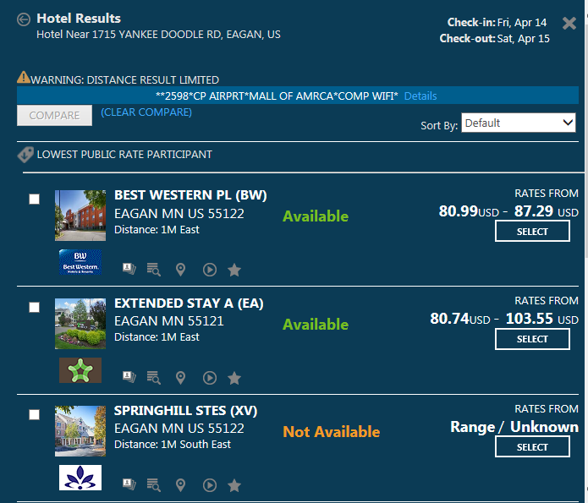This screenshot has width=588, height=503.
Task: Select the Best Western PL hotel
Action: click(532, 232)
